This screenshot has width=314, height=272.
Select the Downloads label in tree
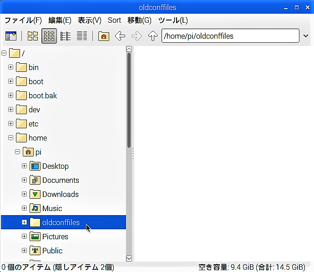[61, 194]
